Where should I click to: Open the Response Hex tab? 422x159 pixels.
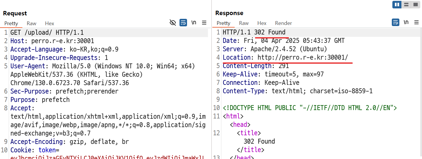click(x=262, y=23)
